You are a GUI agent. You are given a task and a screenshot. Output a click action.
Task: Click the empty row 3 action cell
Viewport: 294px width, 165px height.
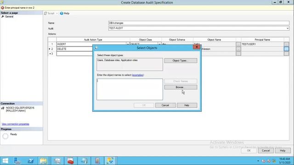[x=74, y=54]
